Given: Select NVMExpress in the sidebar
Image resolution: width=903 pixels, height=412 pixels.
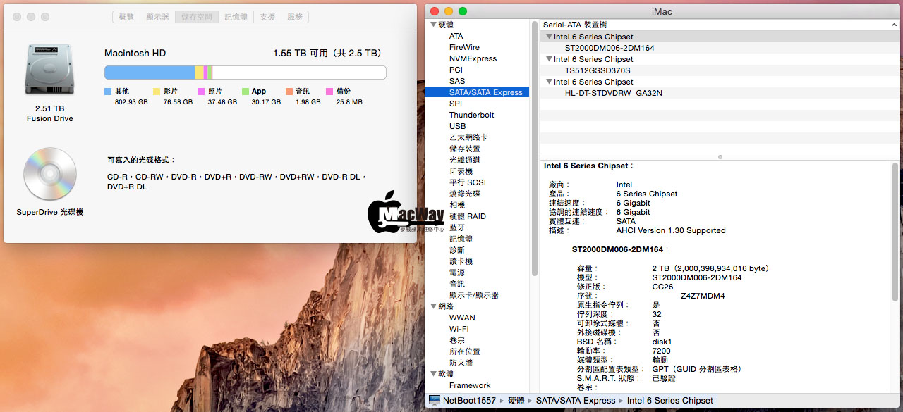Looking at the screenshot, I should [x=473, y=58].
